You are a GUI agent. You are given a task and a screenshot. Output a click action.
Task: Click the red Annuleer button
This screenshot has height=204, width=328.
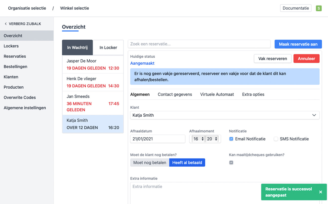(x=306, y=59)
